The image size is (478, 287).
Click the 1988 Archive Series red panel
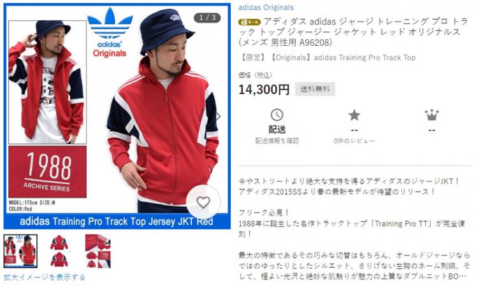coord(48,172)
